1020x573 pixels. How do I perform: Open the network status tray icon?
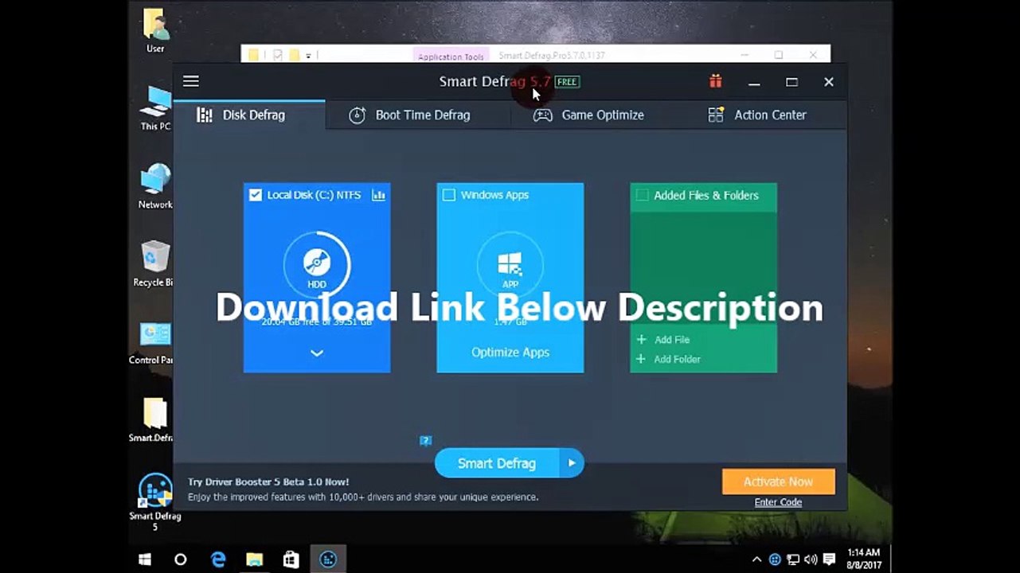pos(793,559)
